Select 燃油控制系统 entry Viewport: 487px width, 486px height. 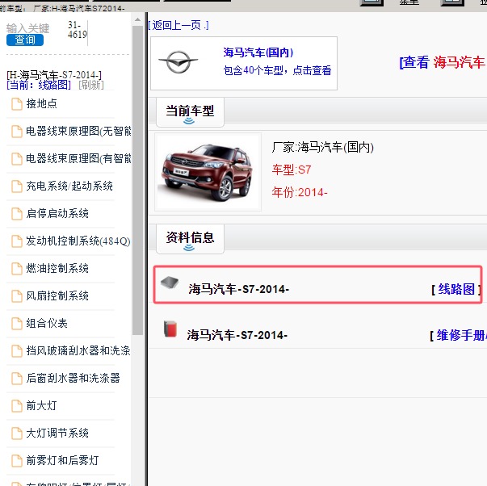[x=57, y=268]
